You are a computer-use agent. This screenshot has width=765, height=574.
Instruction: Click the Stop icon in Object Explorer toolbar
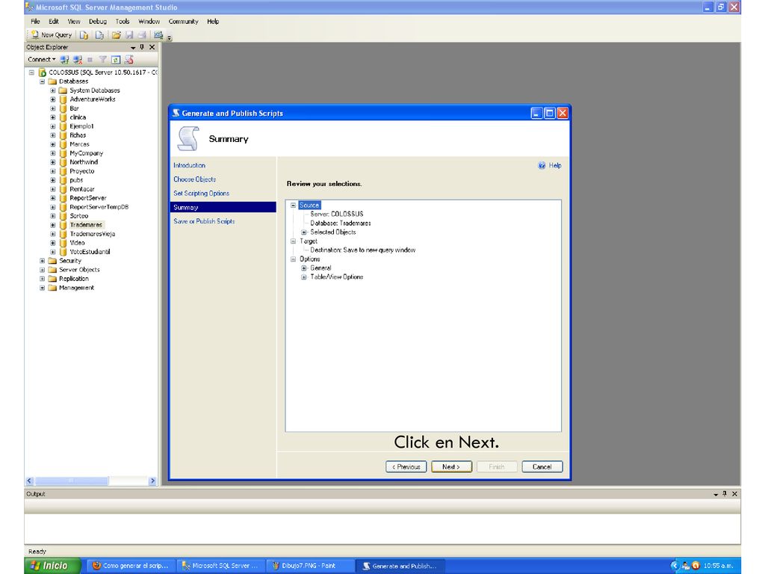[x=90, y=60]
